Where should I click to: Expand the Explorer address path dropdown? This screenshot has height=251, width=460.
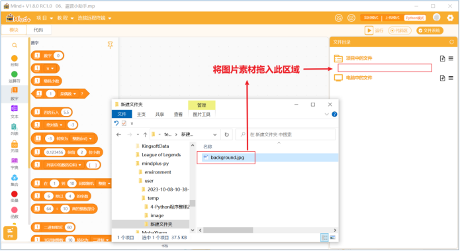coord(214,134)
